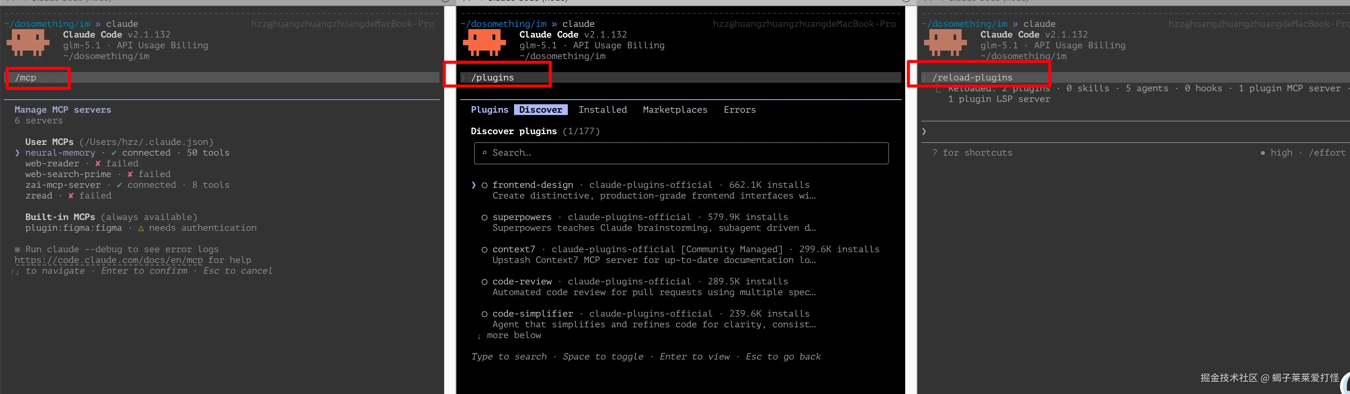
Task: Select the plugin:figma:figma server row
Action: click(141, 228)
